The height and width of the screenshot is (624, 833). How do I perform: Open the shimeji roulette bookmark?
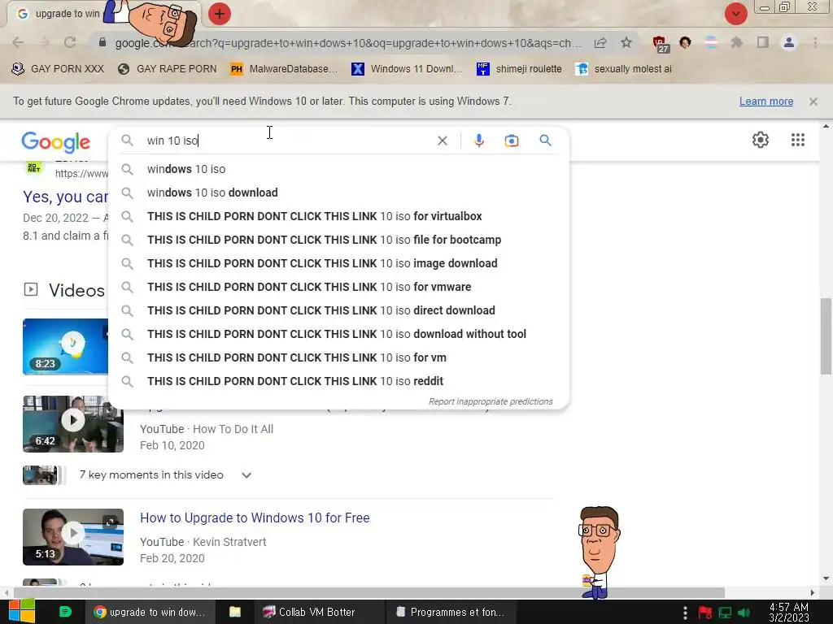(520, 69)
